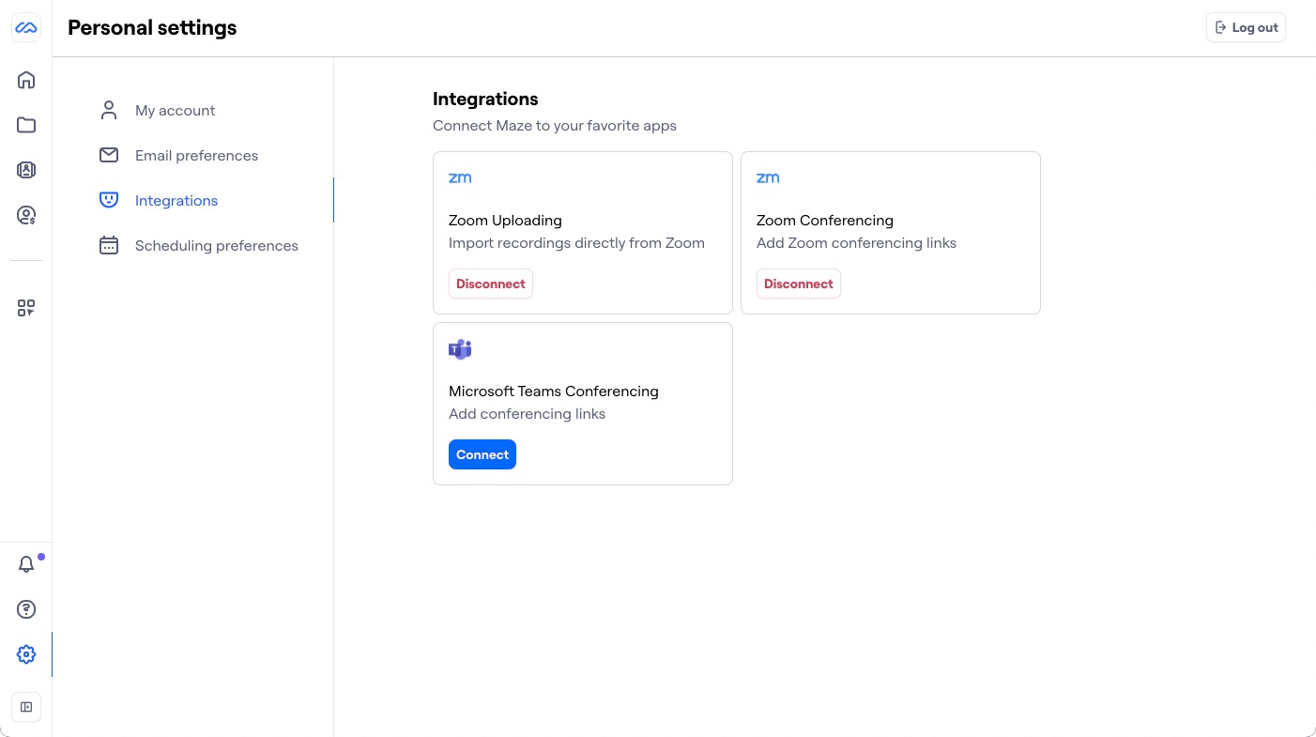
Task: Select the Integrations settings section
Action: tap(176, 200)
